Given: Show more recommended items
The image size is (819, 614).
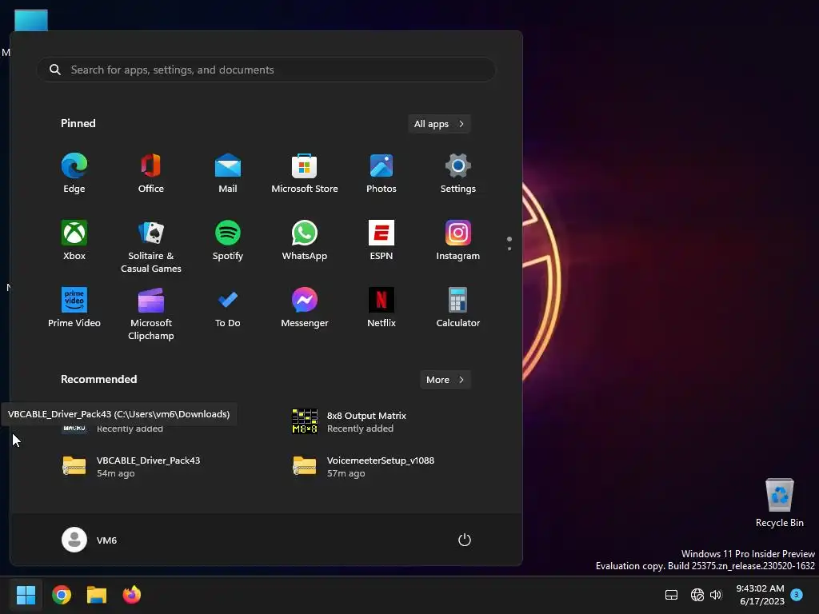Looking at the screenshot, I should (445, 380).
